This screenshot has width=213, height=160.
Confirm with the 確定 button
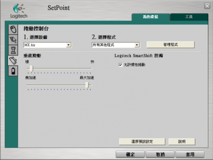pyautogui.click(x=130, y=154)
